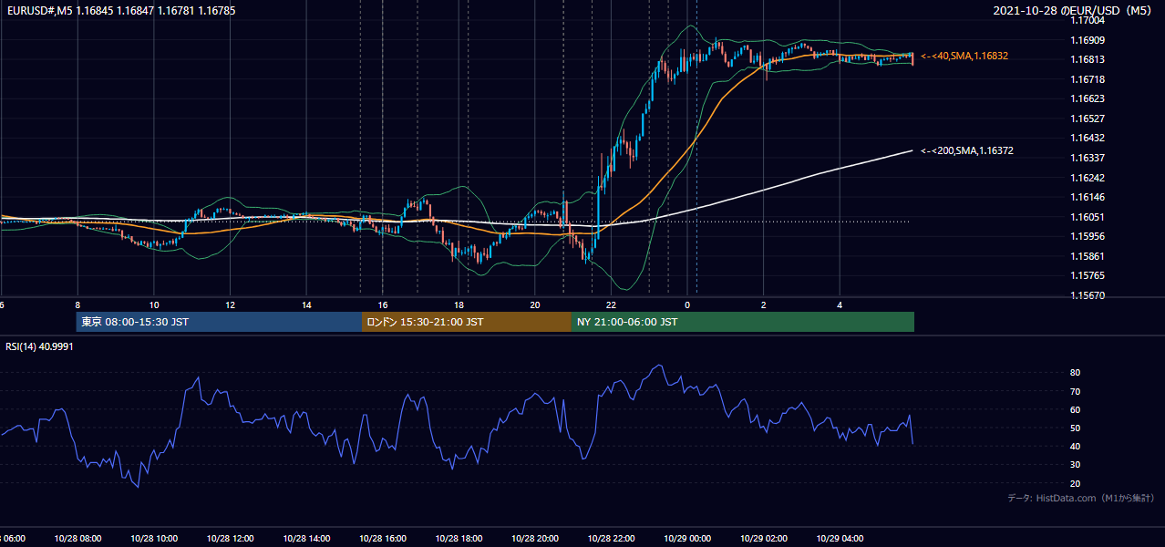Click the 10/28 12:00 date label
The height and width of the screenshot is (547, 1165).
tap(231, 539)
